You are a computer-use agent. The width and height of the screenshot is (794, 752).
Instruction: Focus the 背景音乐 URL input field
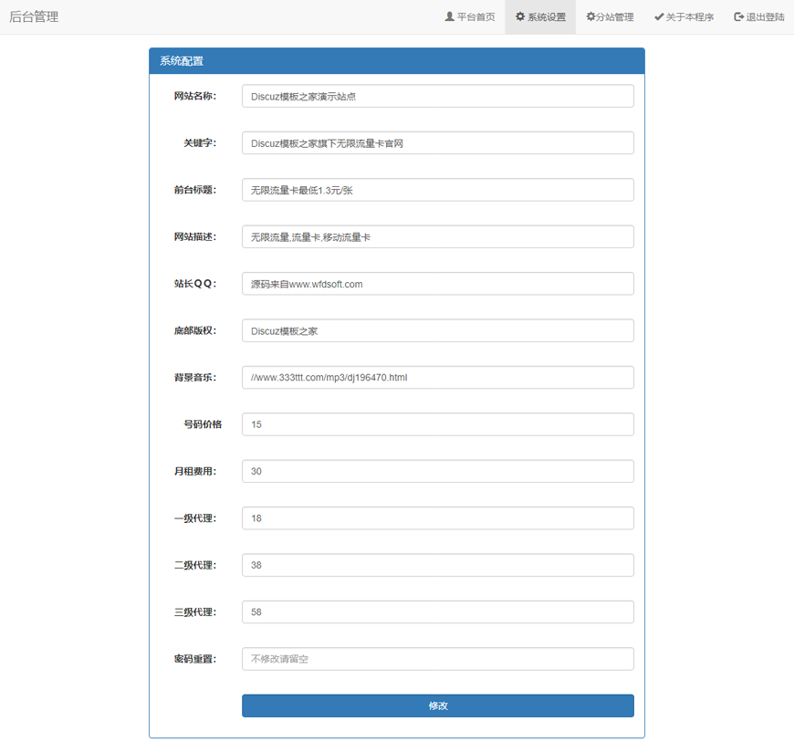[437, 378]
